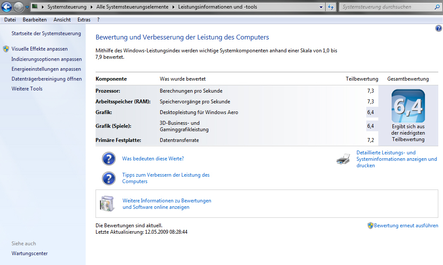
Task: Expand the arrow after Systemsteuerung breadcrumb
Action: pyautogui.click(x=92, y=7)
